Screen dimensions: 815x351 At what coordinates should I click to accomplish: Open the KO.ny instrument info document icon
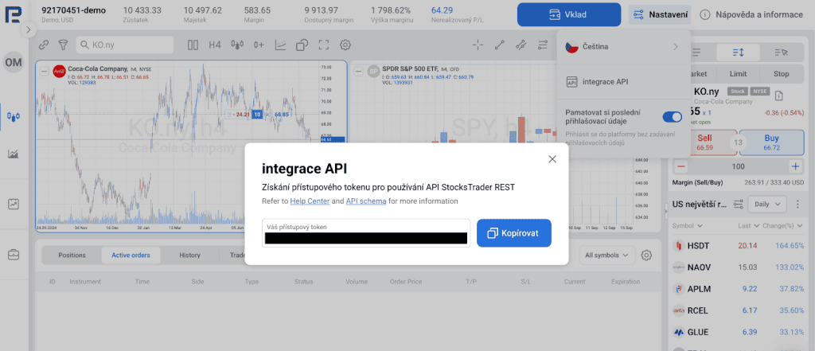[x=778, y=96]
